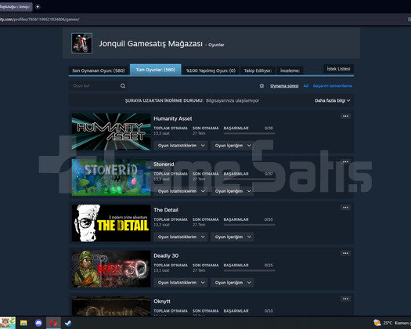Open İstek Listesi button
The height and width of the screenshot is (329, 411).
(x=338, y=69)
